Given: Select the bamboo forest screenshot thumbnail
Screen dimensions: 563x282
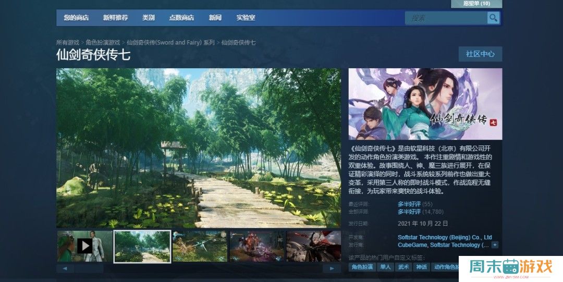Looking at the screenshot, I should click(142, 246).
